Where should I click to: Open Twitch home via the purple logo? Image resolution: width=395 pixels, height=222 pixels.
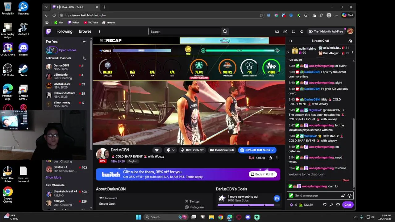click(48, 31)
